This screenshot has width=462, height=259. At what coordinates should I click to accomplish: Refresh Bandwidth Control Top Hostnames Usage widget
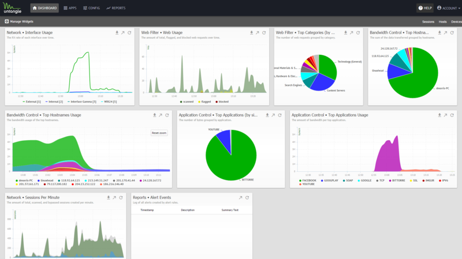(167, 115)
